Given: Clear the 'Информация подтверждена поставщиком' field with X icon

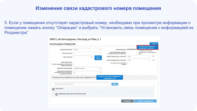Looking at the screenshot, I should pyautogui.click(x=99, y=73).
